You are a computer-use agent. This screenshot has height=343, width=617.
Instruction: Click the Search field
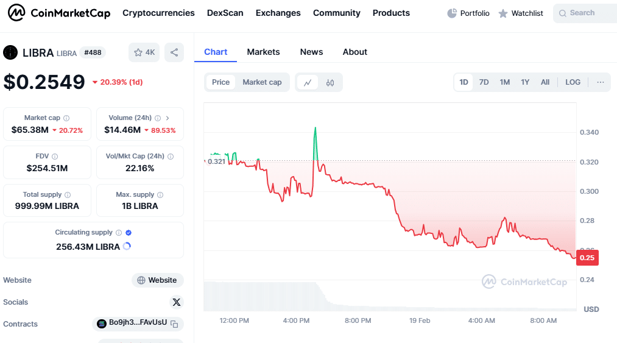tap(585, 13)
